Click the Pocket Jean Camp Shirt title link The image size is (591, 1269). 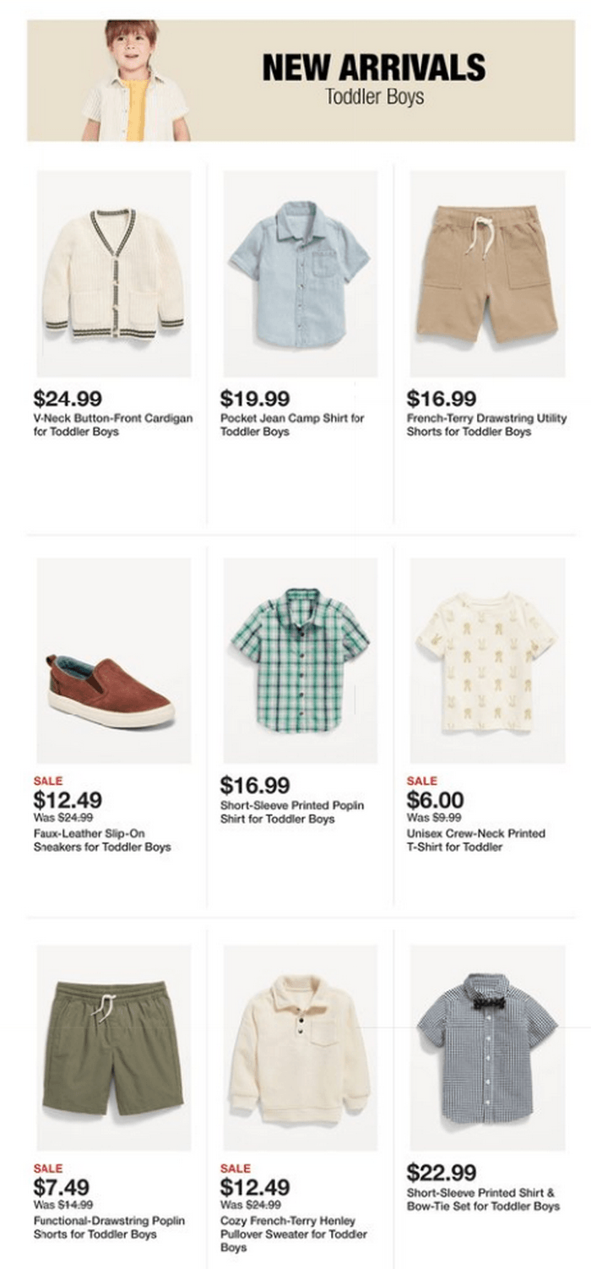tap(292, 425)
